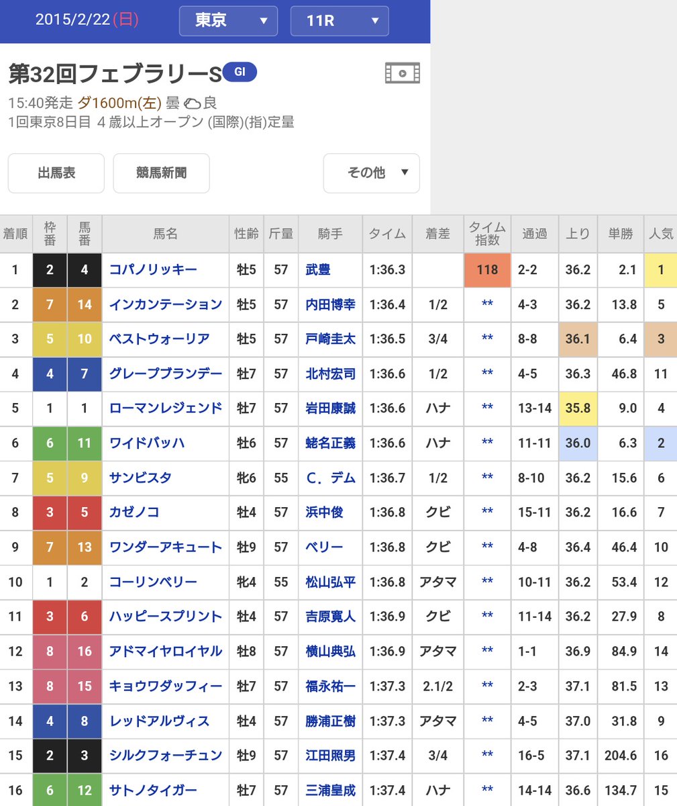Open jockey 江田照男 link
Screen dimensions: 677x806
click(330, 756)
